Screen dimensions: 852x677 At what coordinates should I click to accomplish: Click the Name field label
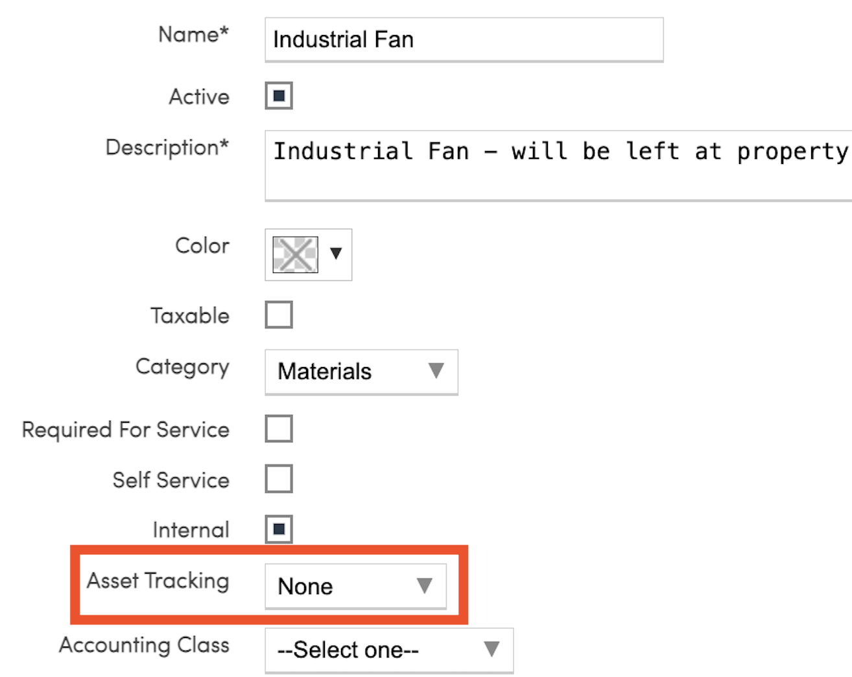click(193, 34)
